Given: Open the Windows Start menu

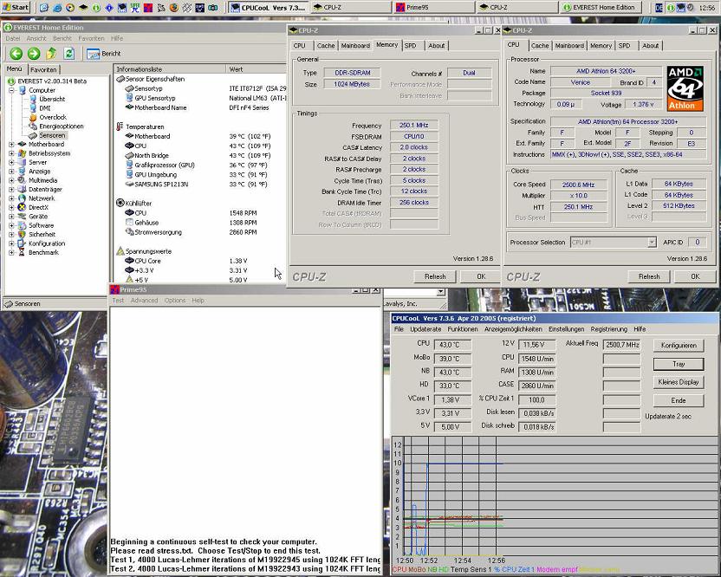Looking at the screenshot, I should 16,7.
